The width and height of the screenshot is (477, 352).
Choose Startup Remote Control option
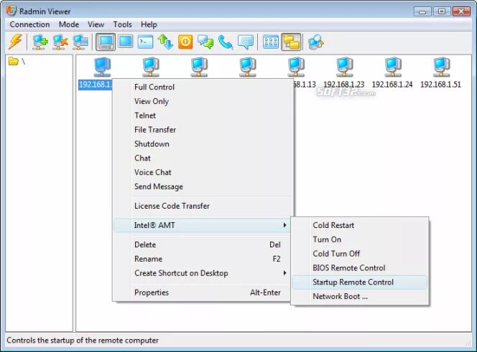tap(360, 282)
